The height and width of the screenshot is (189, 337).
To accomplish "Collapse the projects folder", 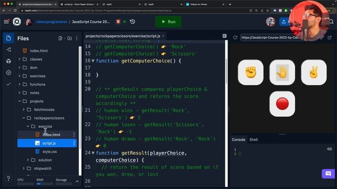I will coord(19,101).
